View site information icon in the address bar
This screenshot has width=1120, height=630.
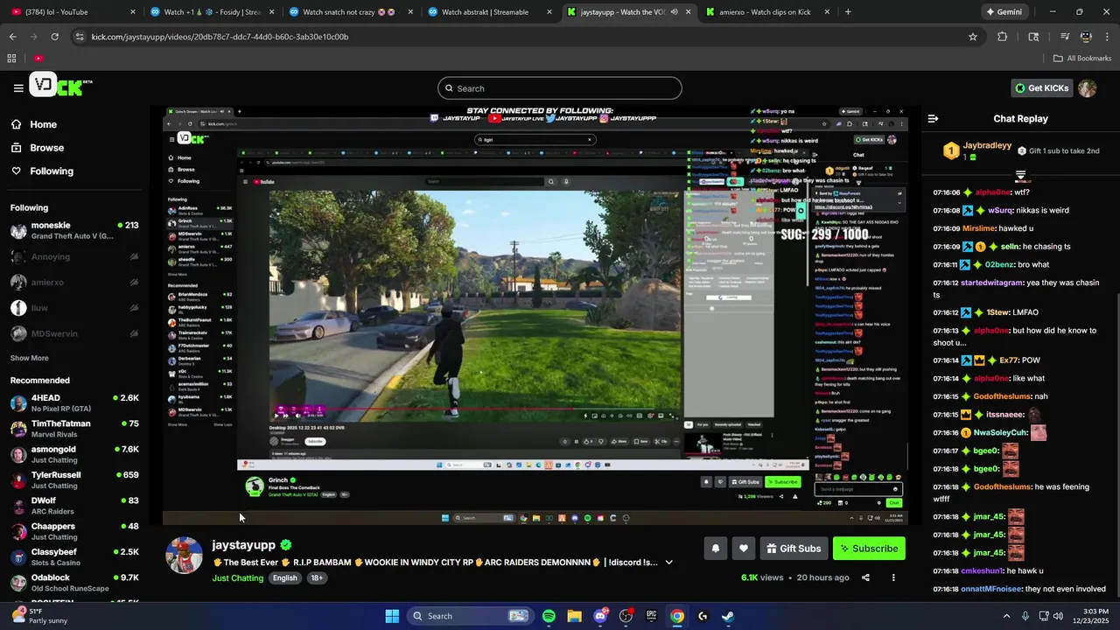coord(80,37)
